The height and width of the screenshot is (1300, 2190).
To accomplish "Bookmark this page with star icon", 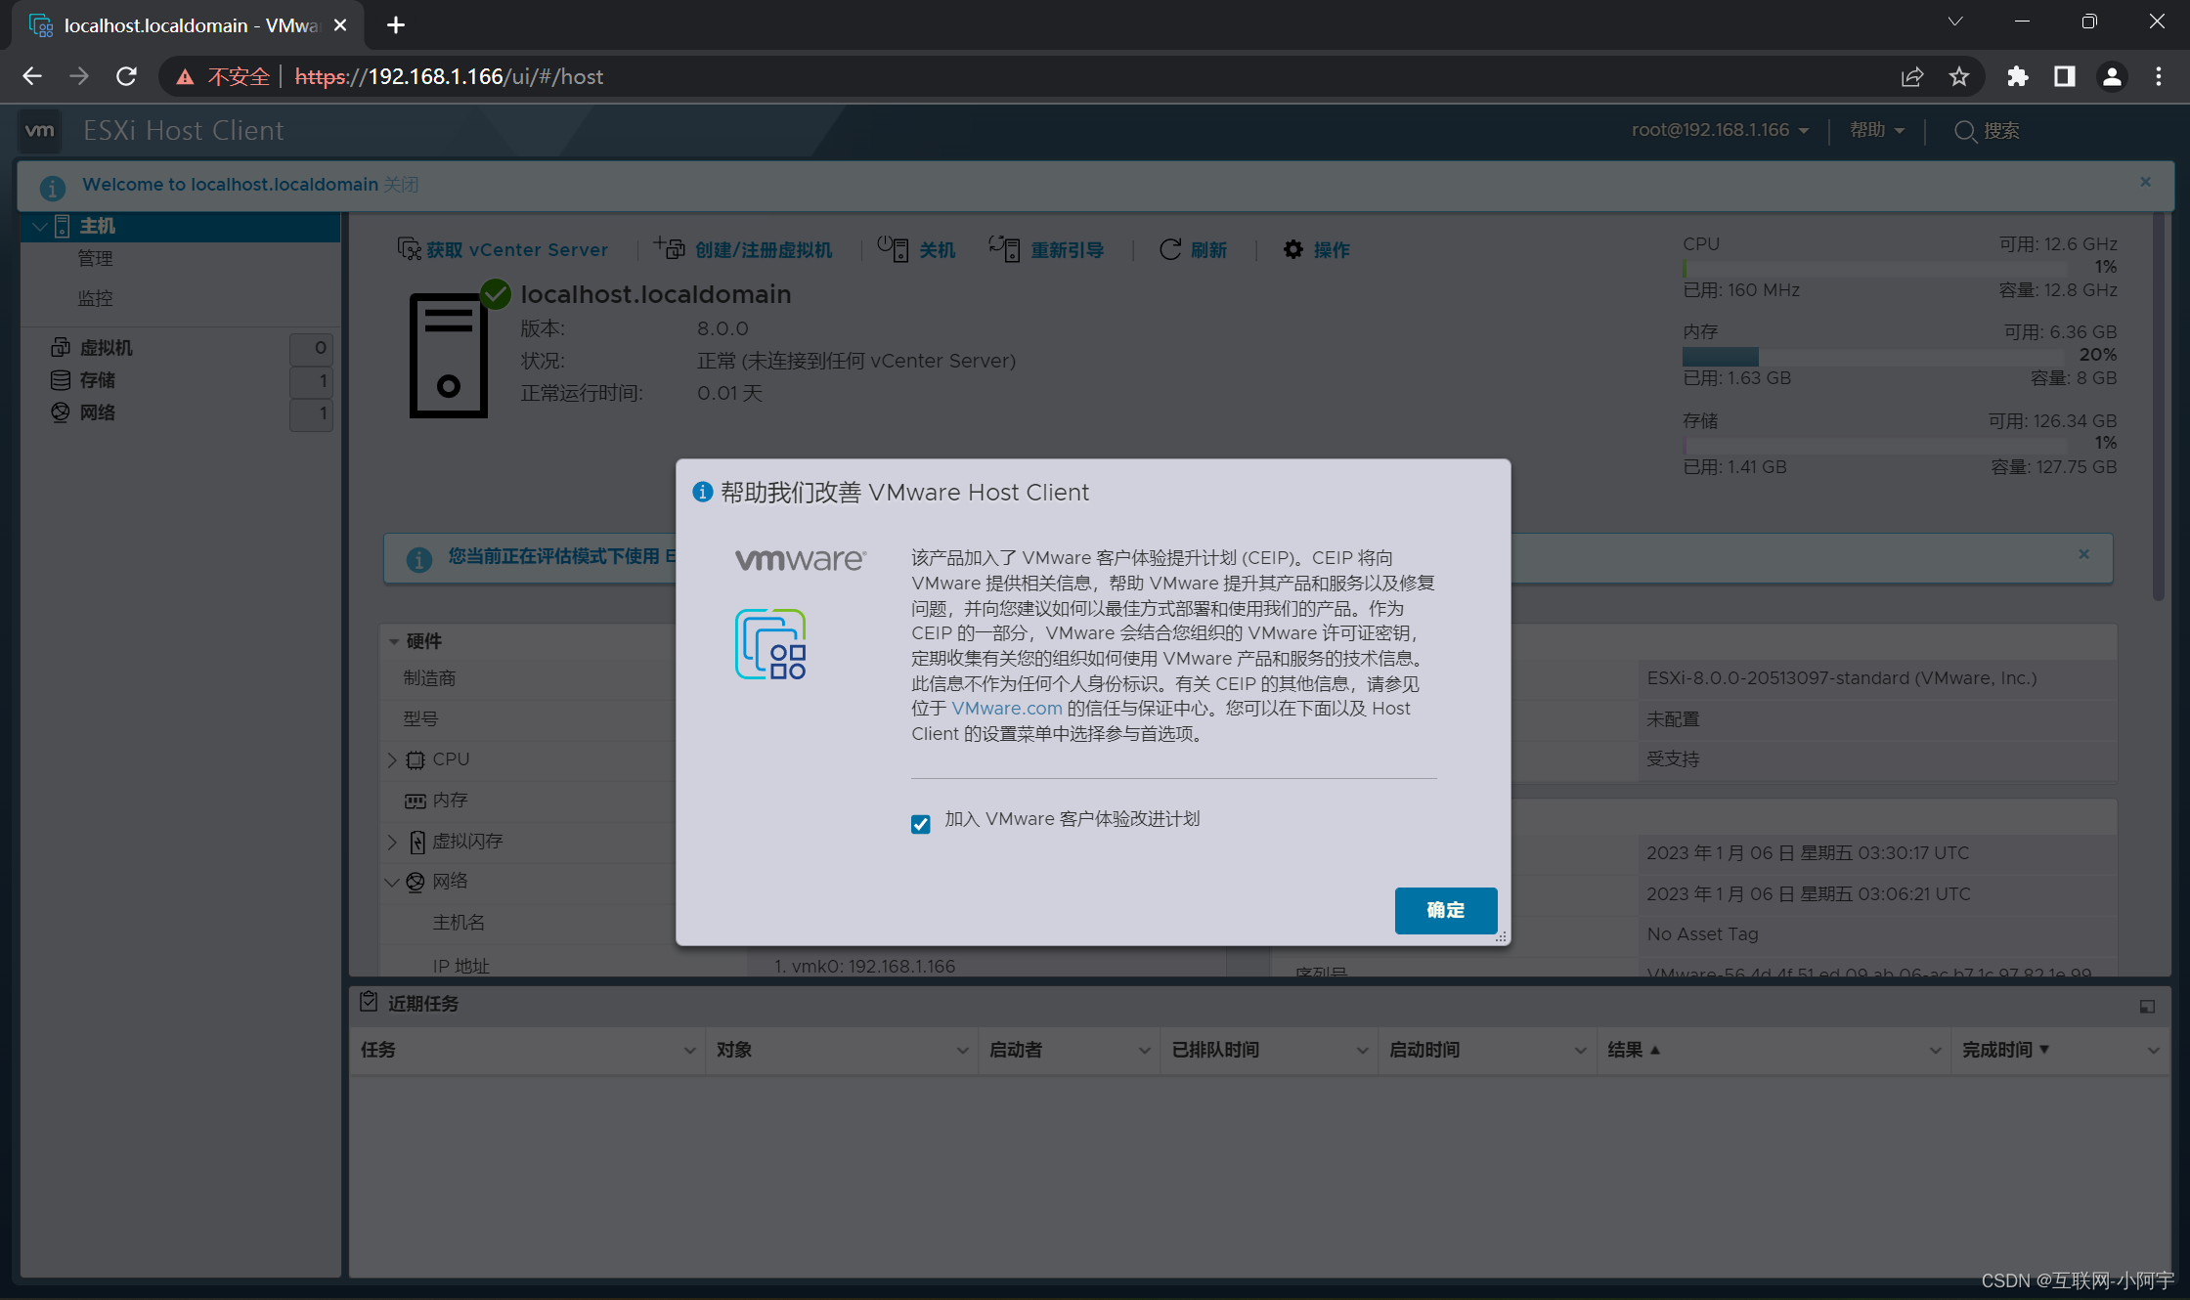I will tap(1958, 76).
